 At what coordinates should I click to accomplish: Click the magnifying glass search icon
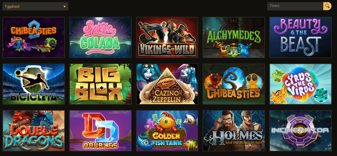click(x=327, y=6)
